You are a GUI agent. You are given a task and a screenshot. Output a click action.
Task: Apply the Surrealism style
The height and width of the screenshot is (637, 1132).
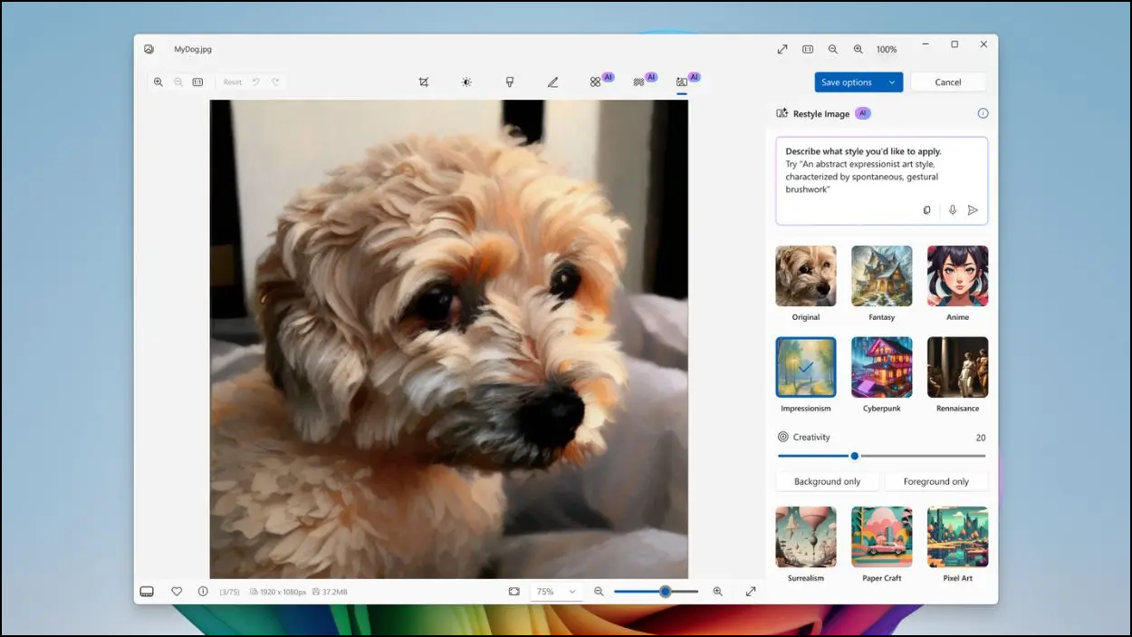(x=806, y=537)
